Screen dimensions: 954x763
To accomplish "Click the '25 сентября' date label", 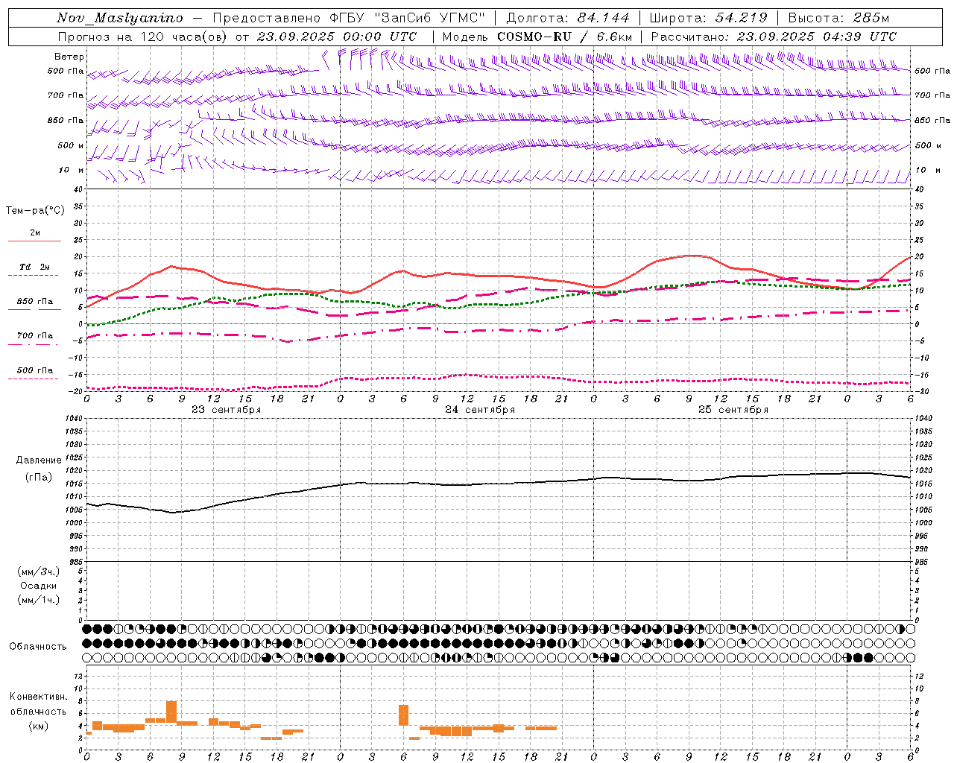I will coord(733,410).
